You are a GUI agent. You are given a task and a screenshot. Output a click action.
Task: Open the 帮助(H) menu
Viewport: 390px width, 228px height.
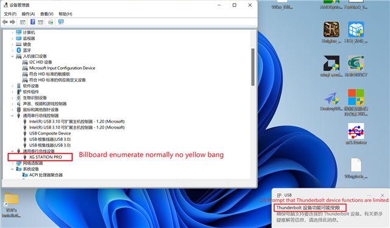point(65,14)
